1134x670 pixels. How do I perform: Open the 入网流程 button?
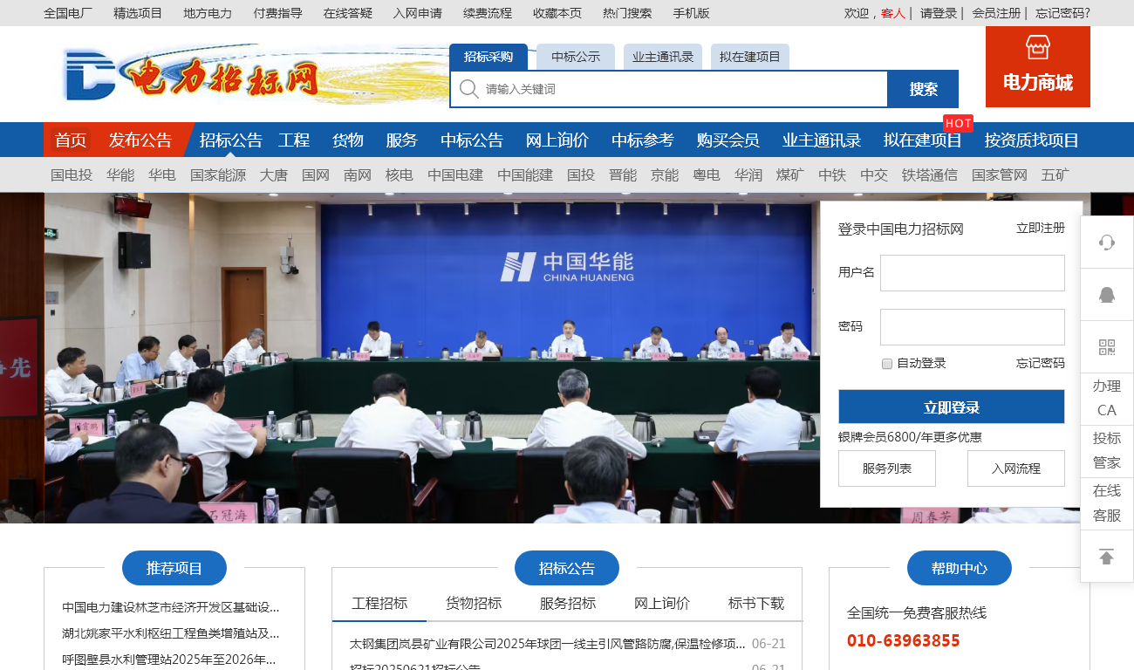(1016, 468)
